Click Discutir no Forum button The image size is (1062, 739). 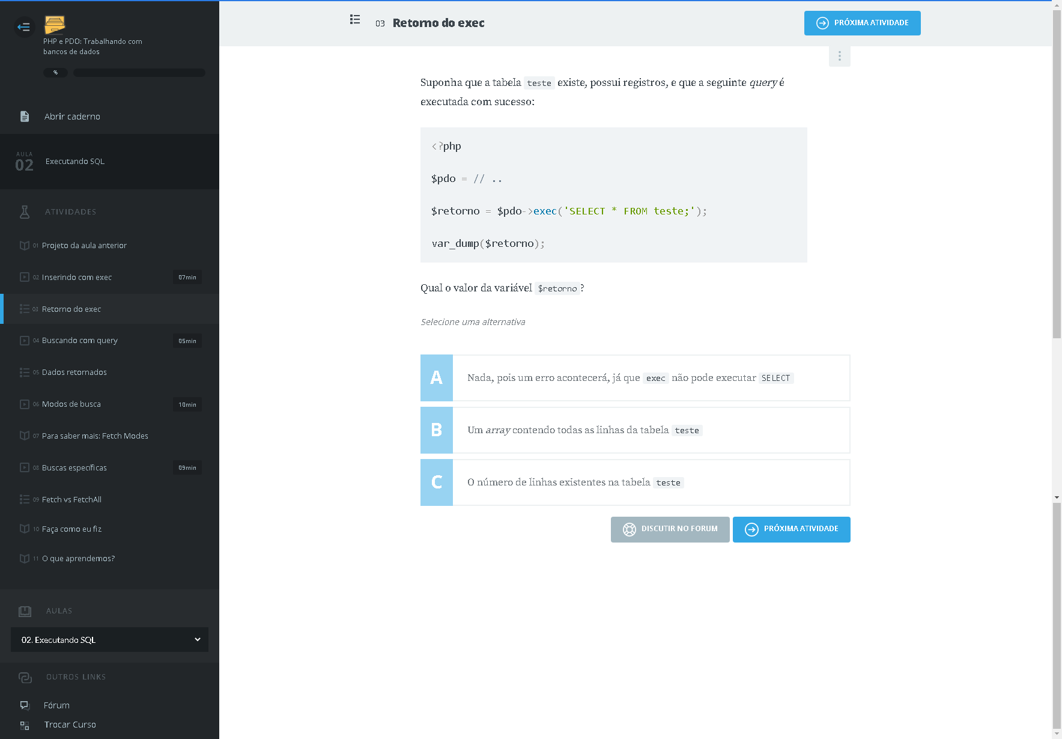pos(670,529)
